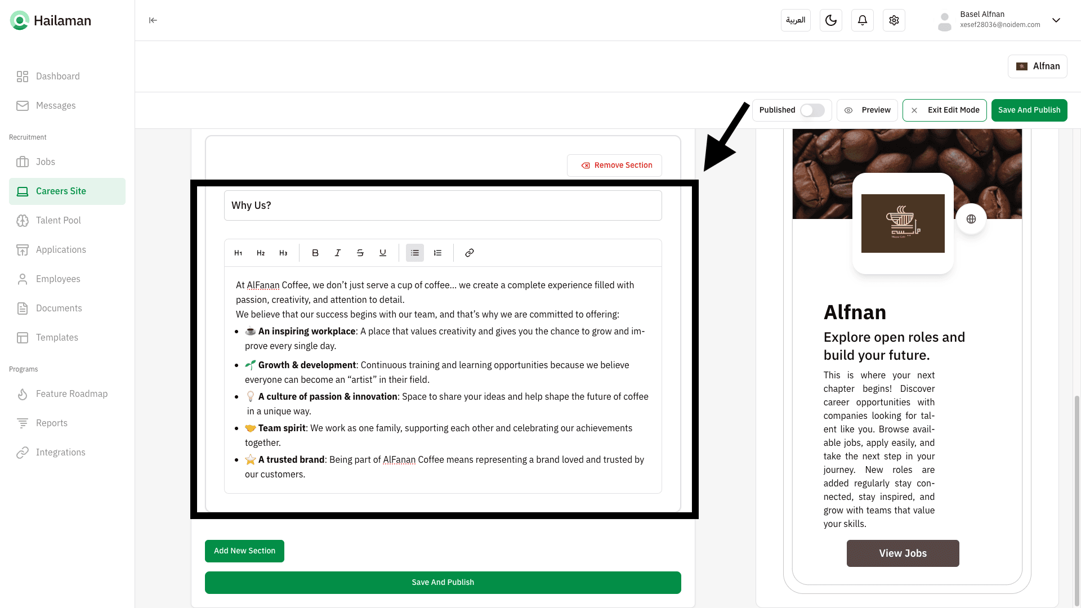Toggle the Published switch

tap(812, 110)
